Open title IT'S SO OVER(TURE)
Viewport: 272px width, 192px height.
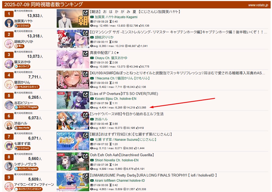pos(124,94)
